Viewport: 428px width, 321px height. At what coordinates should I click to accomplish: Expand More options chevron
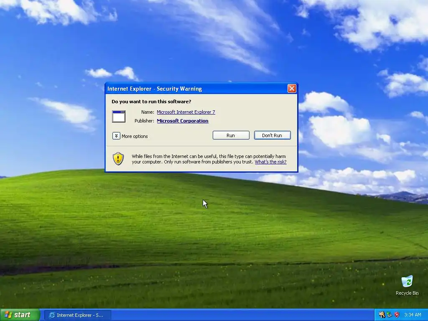point(116,136)
